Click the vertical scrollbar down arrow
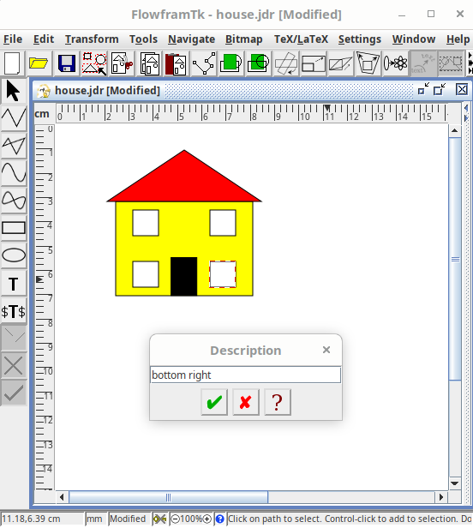This screenshot has height=528, width=473. tap(455, 483)
